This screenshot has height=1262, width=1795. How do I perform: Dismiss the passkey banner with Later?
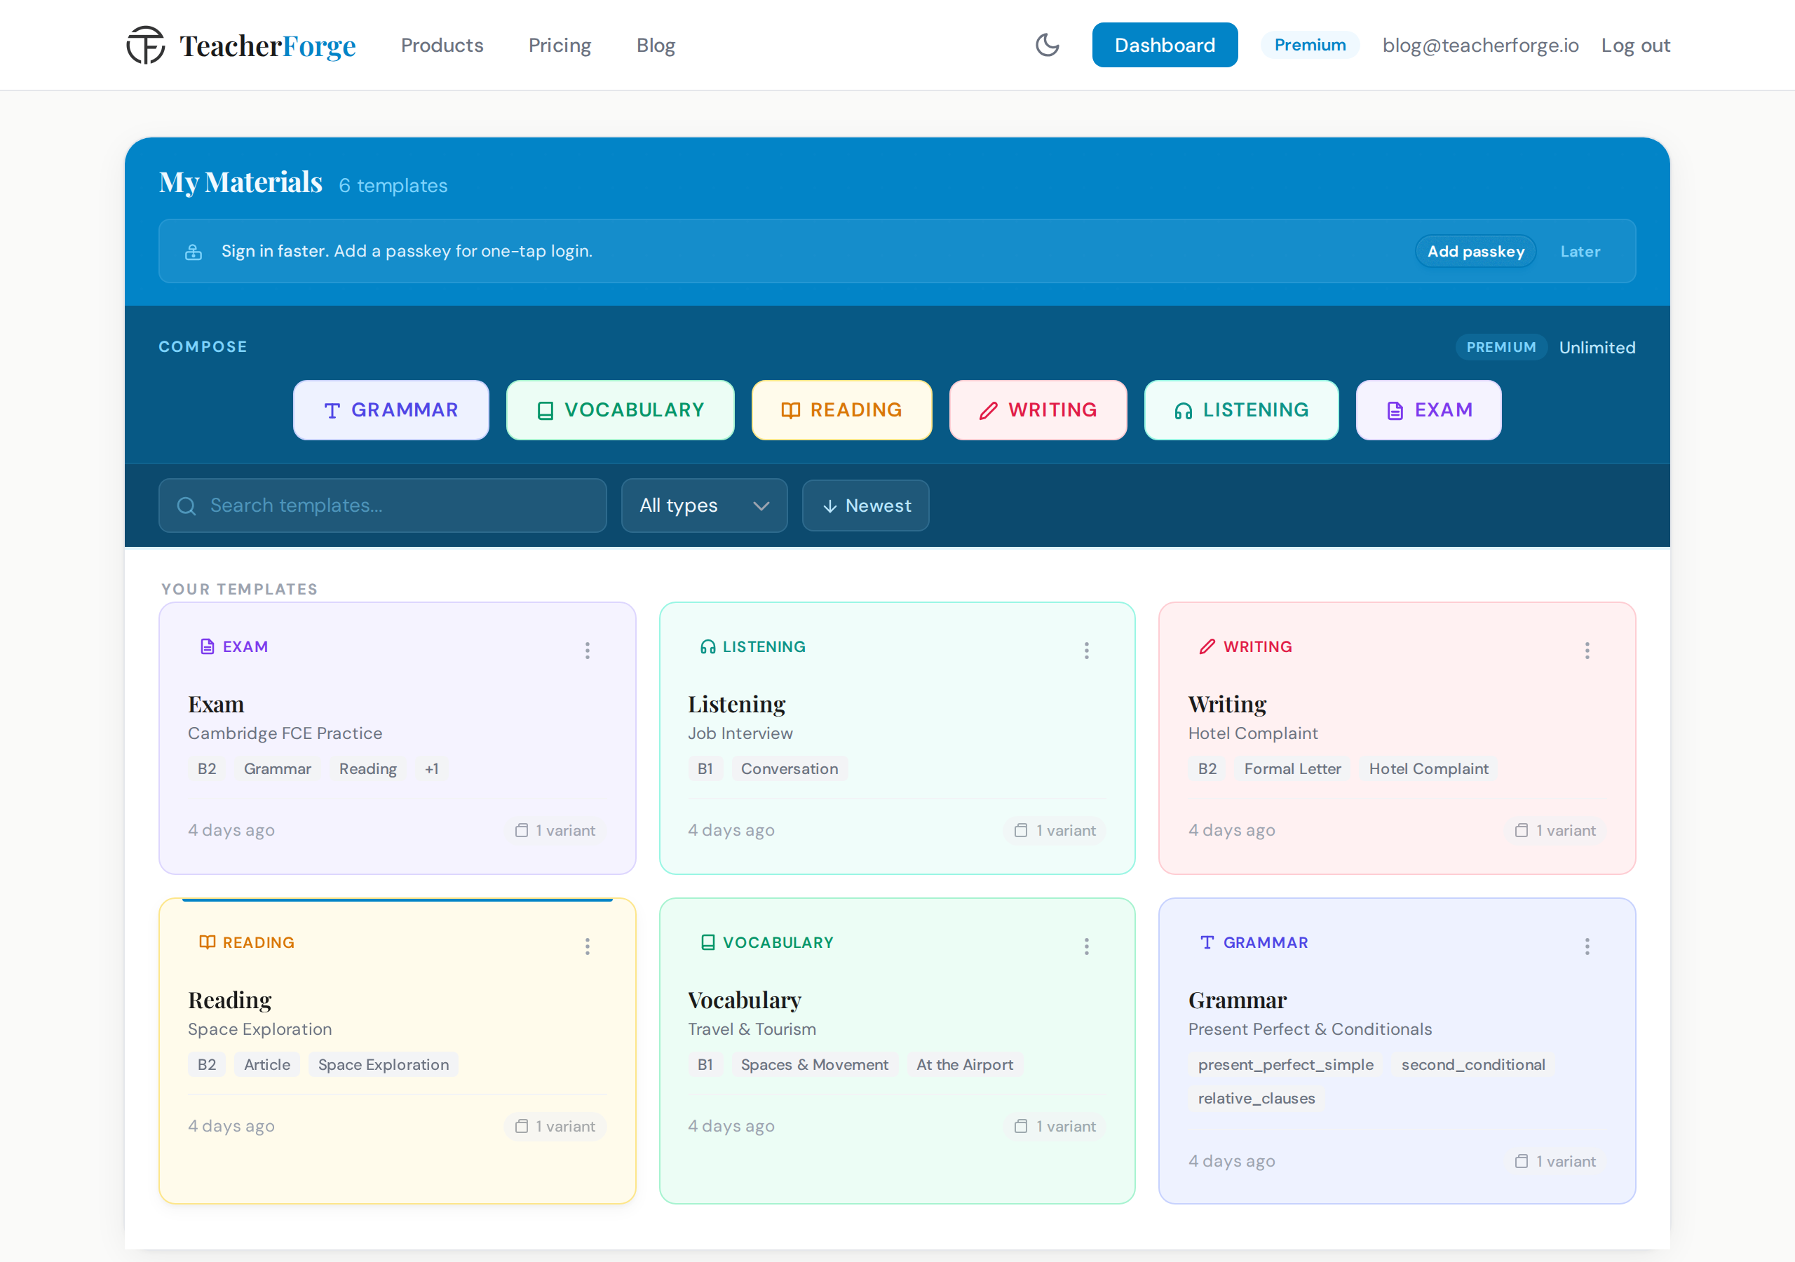point(1580,251)
